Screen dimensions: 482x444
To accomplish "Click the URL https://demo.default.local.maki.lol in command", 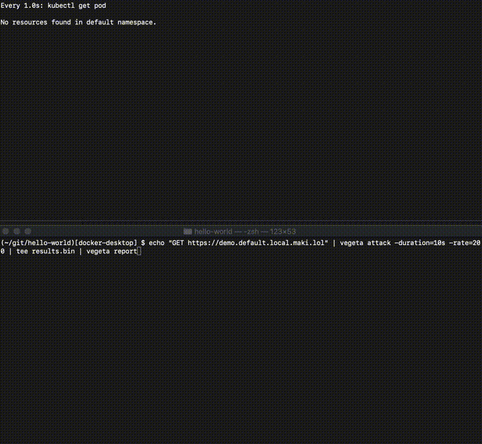I will click(256, 243).
